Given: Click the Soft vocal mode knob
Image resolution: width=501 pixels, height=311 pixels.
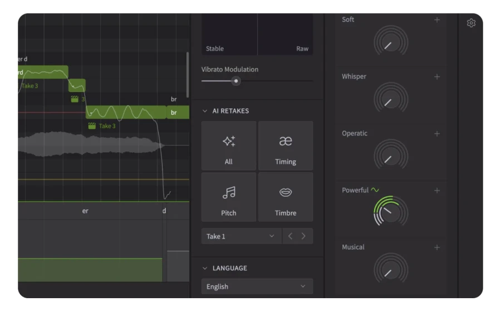Looking at the screenshot, I should [391, 42].
